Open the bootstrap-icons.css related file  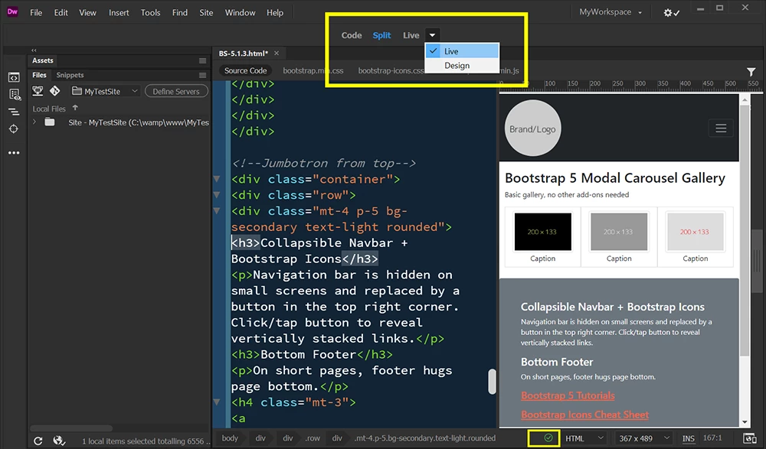(x=391, y=71)
